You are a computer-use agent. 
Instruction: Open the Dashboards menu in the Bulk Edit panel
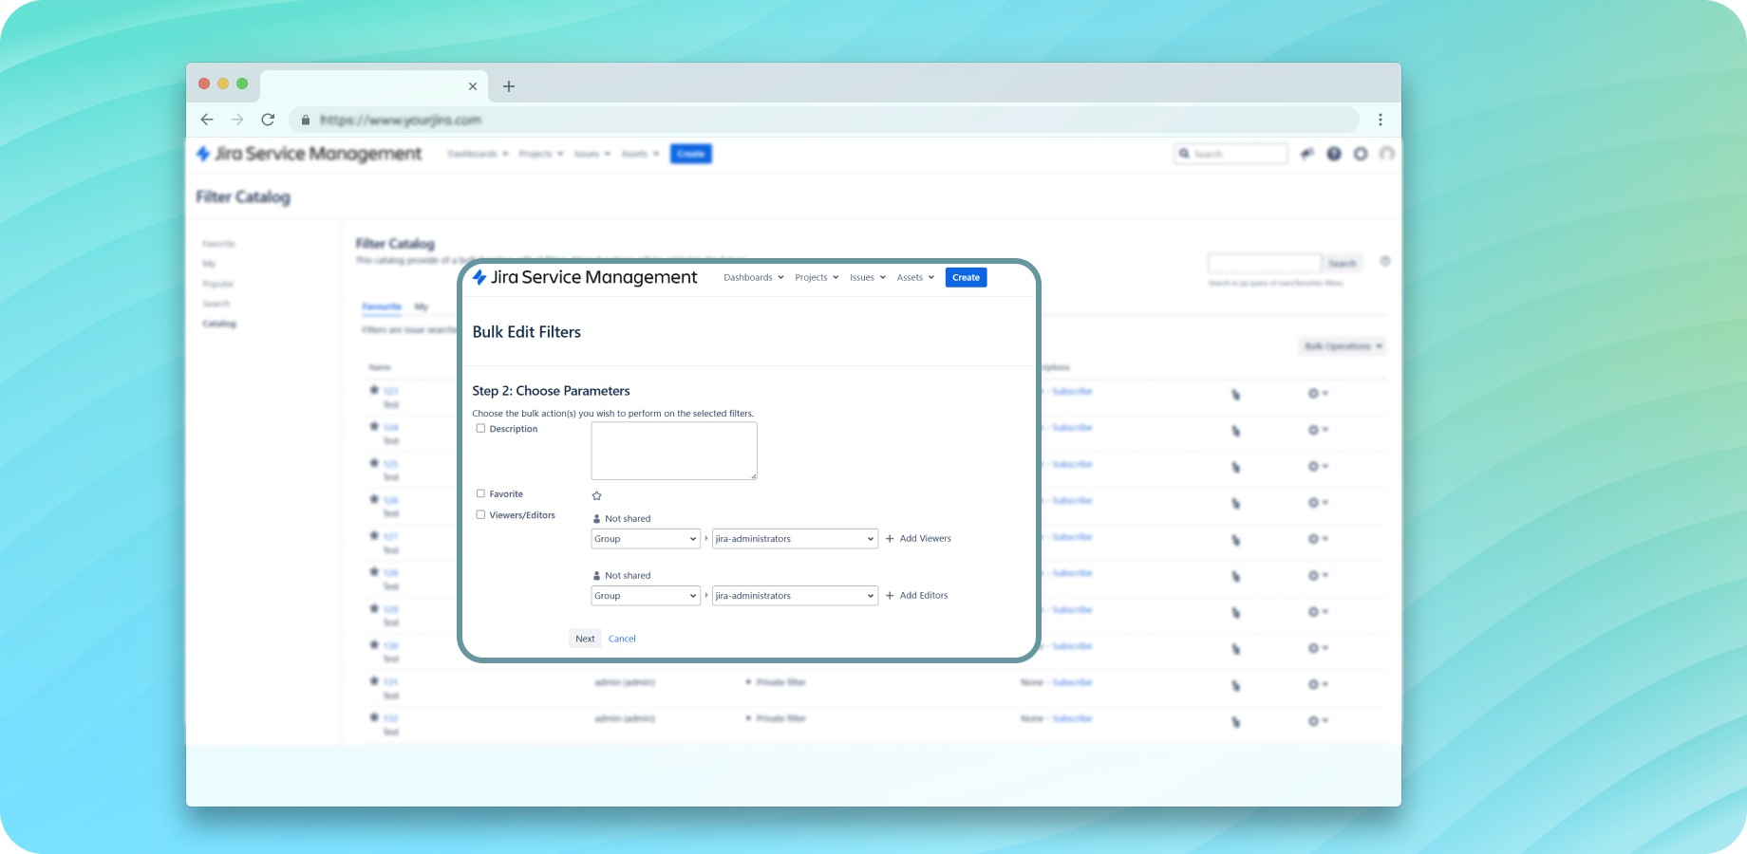coord(754,278)
